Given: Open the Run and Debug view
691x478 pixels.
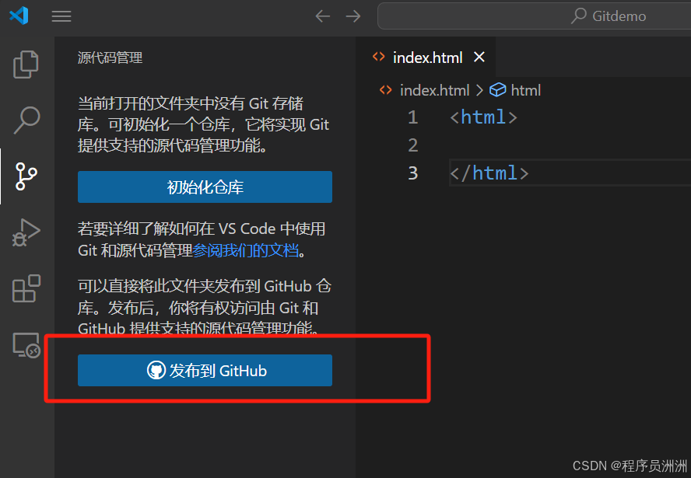Looking at the screenshot, I should coord(26,232).
